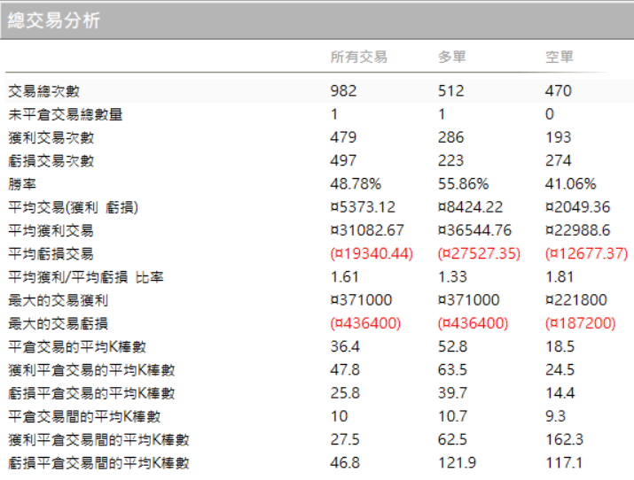Viewport: 634px width, 480px height.
Task: Click the 最大的交易虧損 row label
Action: pos(59,324)
